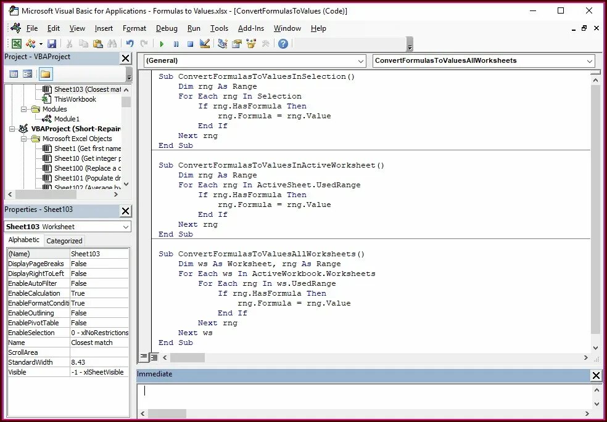Collapse the Microsoft Excel Objects folder
Screen dimensions: 607x422
click(23, 139)
